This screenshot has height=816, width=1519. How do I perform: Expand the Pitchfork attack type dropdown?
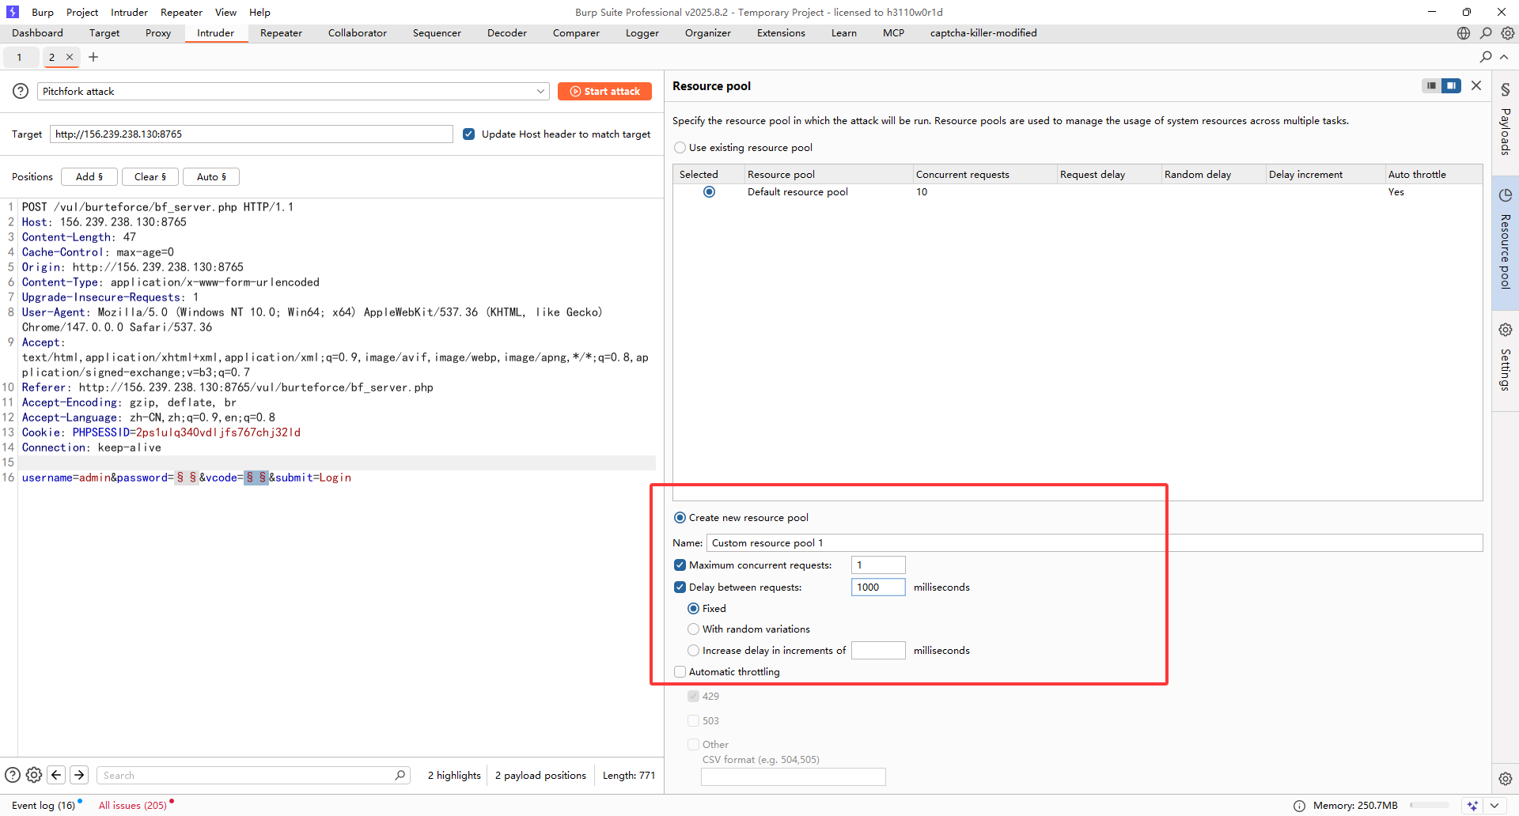[540, 92]
